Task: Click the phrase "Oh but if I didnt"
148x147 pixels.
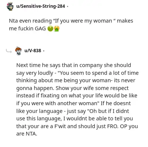Action: pos(108,111)
